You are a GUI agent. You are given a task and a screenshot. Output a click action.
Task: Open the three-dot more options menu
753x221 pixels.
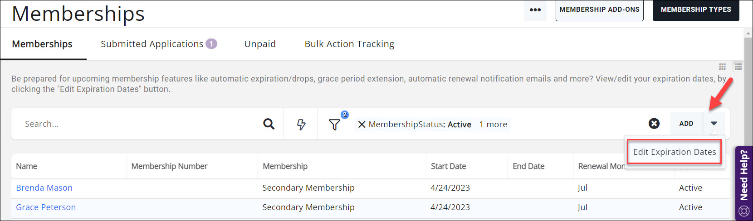tap(535, 10)
